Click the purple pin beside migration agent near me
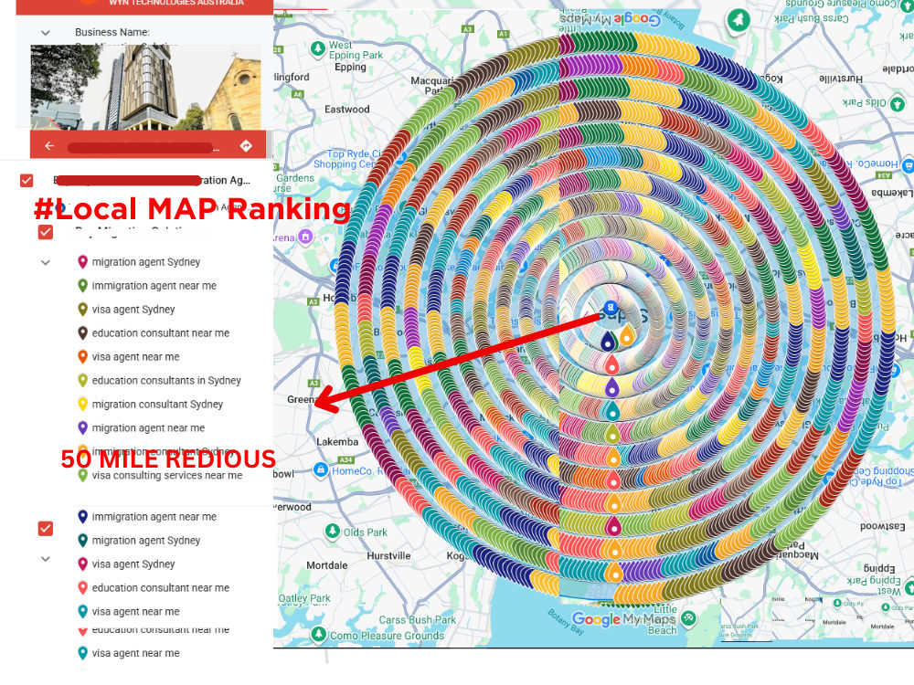 83,427
